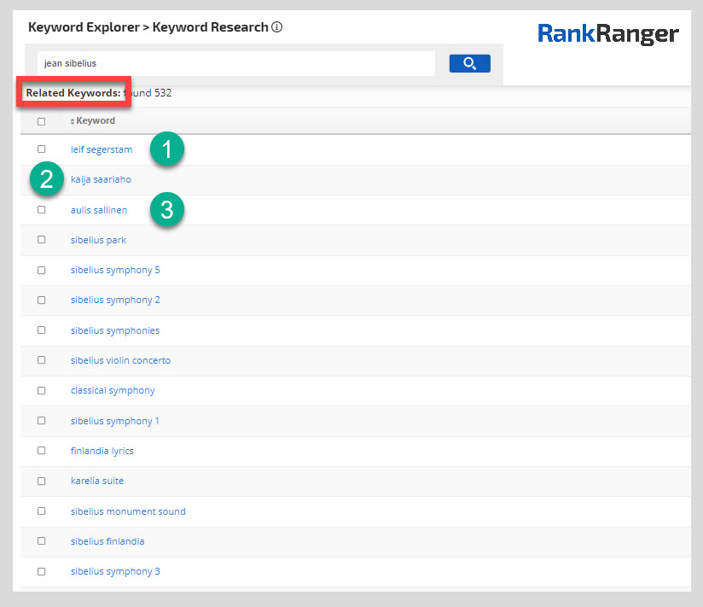Click green numbered badge 3
Screen dimensions: 703x607
(167, 209)
